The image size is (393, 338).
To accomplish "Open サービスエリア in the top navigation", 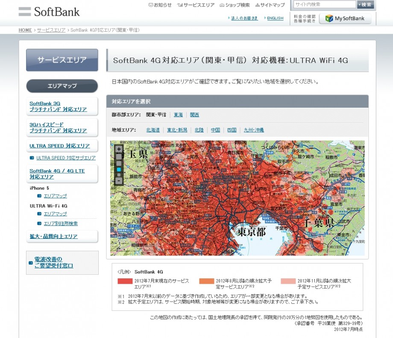I will (x=196, y=5).
